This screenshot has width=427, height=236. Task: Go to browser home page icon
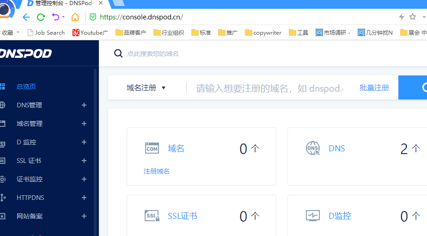click(75, 17)
